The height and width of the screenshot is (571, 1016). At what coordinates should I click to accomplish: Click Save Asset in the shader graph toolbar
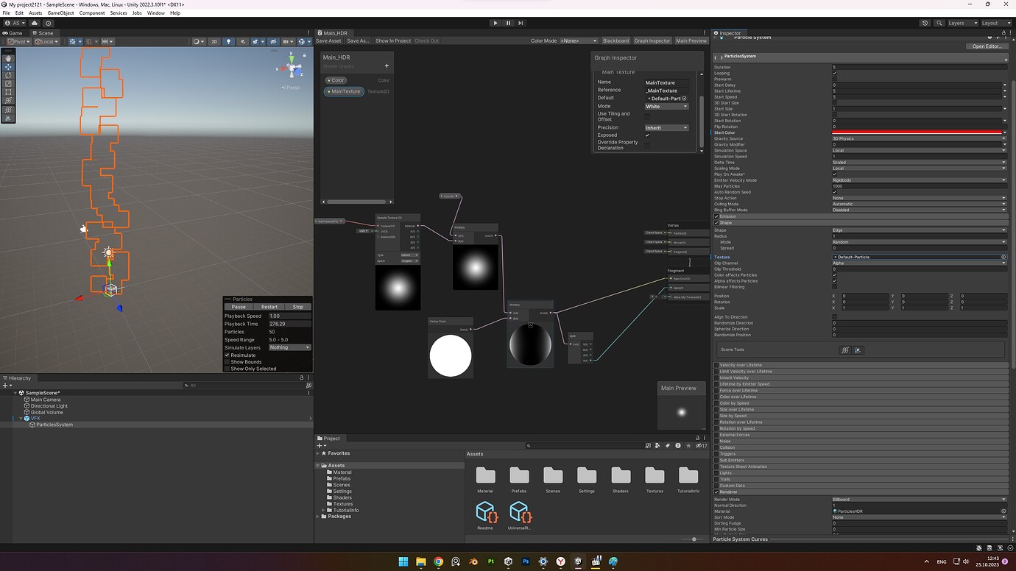tap(329, 40)
